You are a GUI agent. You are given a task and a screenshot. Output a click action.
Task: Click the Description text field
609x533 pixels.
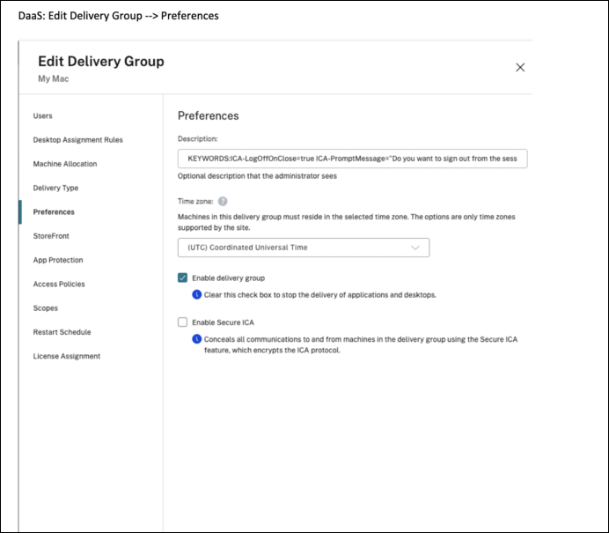(351, 159)
